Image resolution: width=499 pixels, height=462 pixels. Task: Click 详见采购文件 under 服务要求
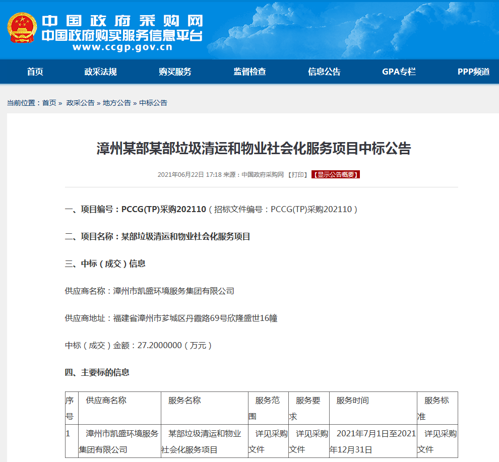[308, 441]
